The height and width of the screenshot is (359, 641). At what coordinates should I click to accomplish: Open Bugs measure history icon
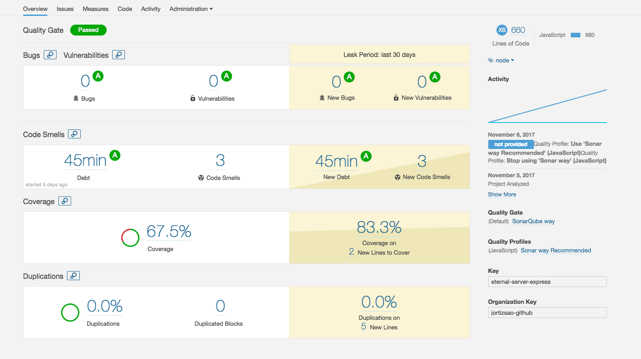coord(50,55)
